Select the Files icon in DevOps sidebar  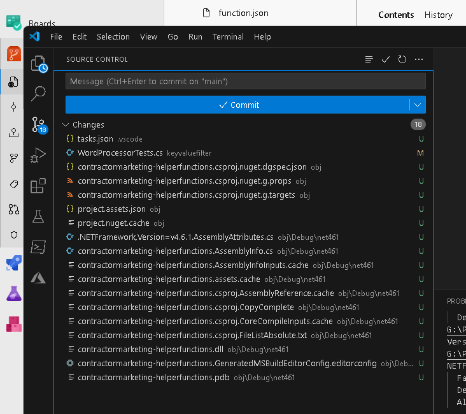tap(13, 82)
